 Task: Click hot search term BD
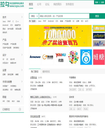click(82, 21)
